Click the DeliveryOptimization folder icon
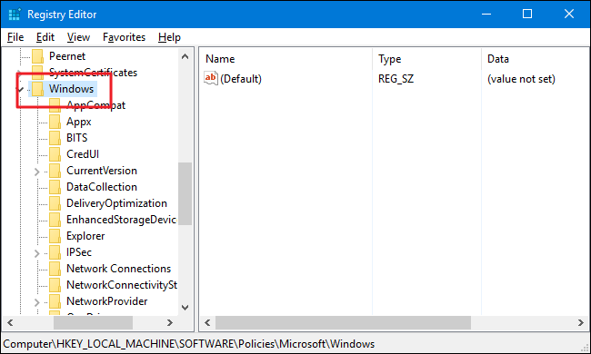Screen dimensions: 591x354 tap(55, 203)
